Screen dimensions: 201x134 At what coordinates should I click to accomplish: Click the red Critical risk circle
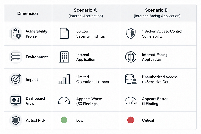131,120
